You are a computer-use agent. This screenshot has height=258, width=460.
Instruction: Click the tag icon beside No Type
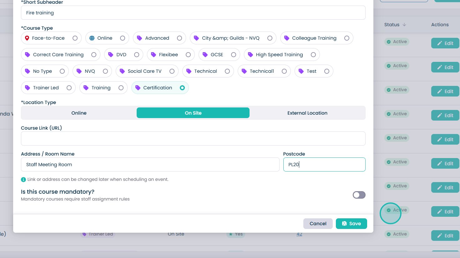[28, 71]
